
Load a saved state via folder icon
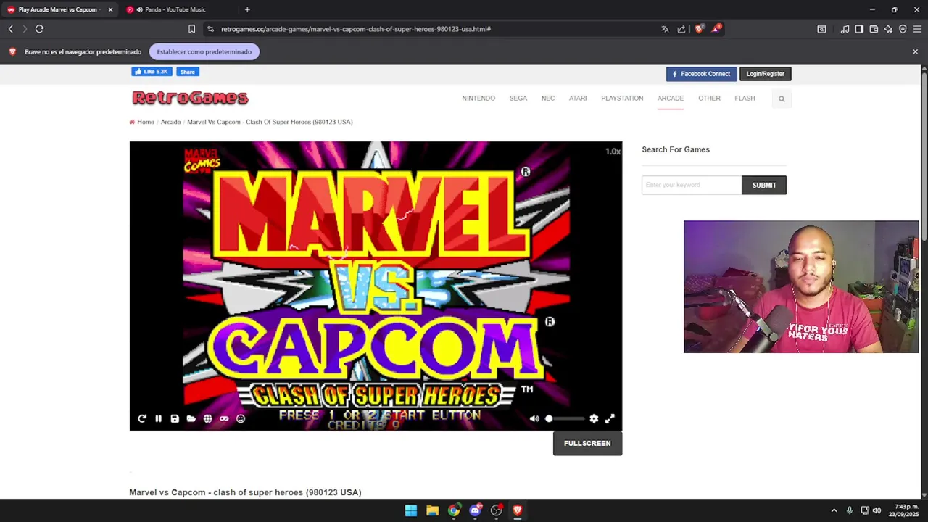(x=191, y=418)
